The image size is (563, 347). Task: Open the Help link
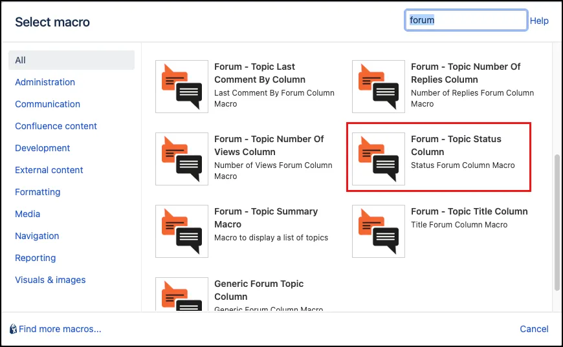coord(539,21)
